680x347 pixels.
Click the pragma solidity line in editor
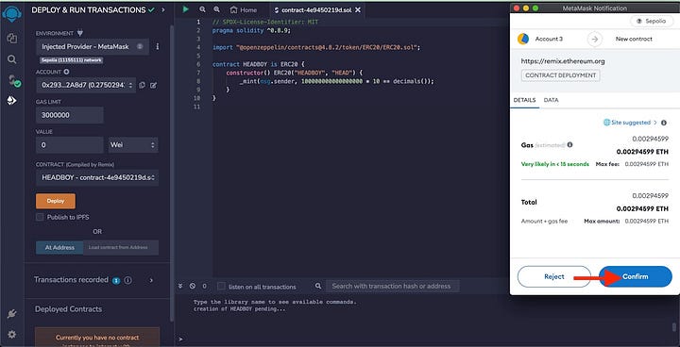pyautogui.click(x=251, y=30)
